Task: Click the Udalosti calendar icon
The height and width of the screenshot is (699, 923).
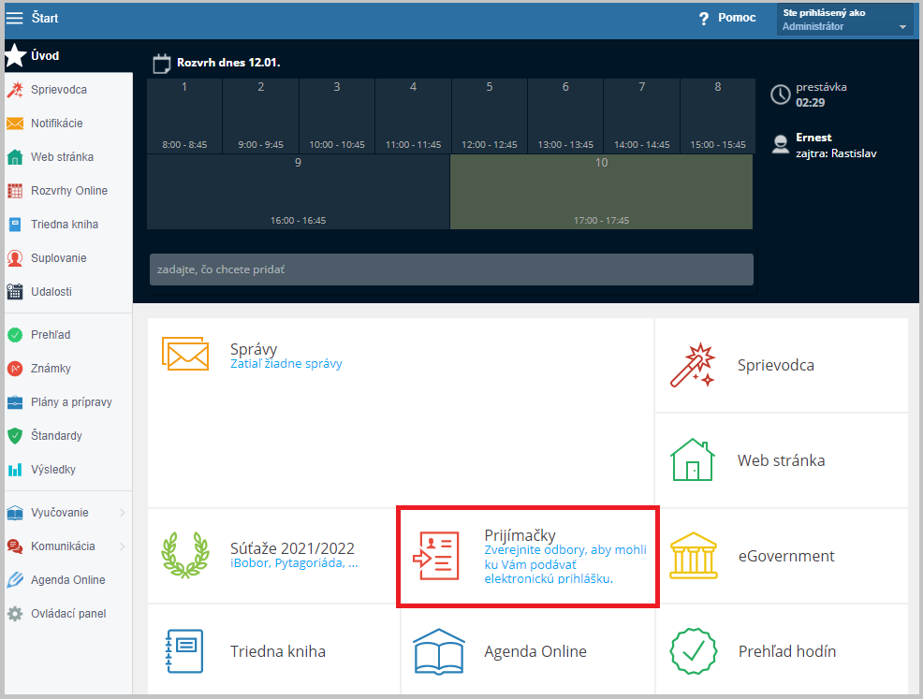Action: coord(15,292)
